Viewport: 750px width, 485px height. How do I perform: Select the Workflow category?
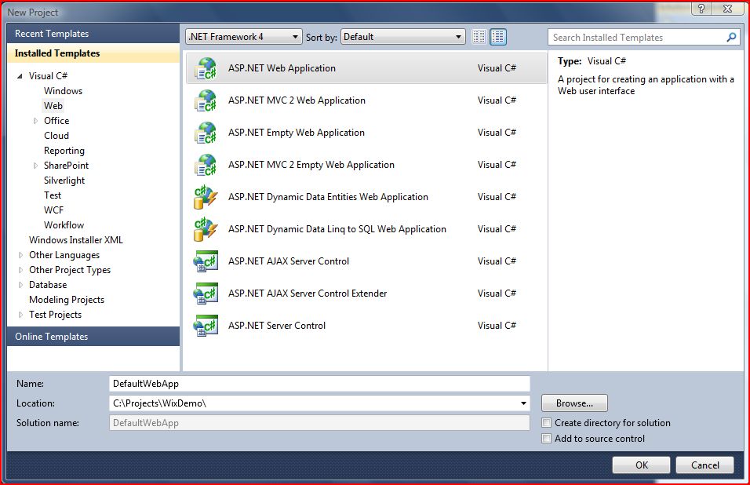(x=64, y=224)
